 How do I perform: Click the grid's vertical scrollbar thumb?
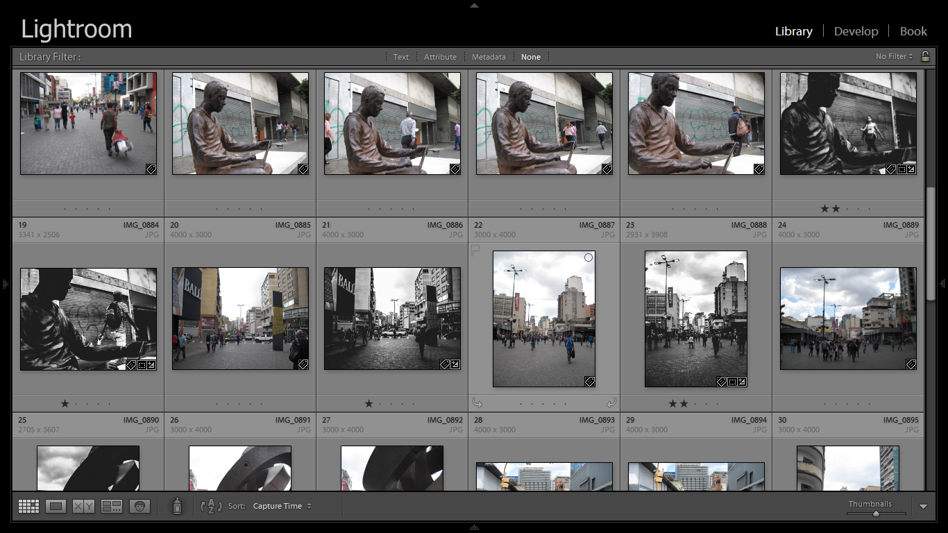pos(931,243)
